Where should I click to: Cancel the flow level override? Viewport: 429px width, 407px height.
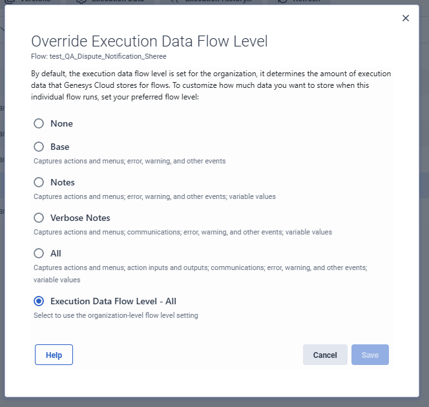[x=325, y=355]
